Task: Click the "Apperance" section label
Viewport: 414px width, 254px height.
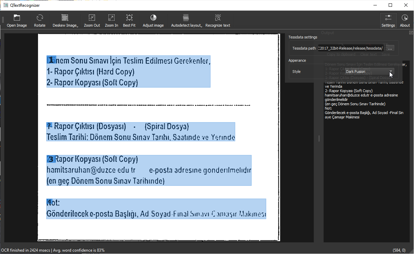Action: coord(297,60)
